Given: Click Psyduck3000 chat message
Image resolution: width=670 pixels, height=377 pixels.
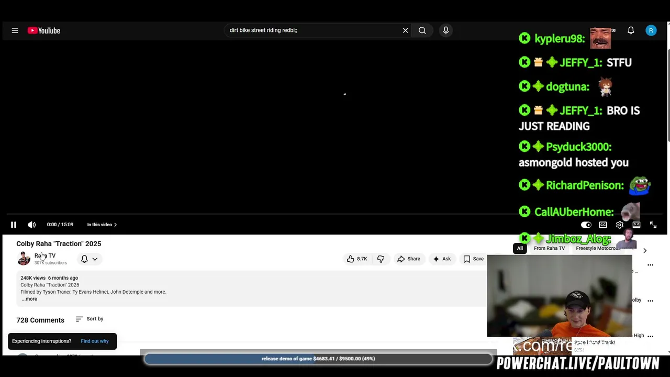Looking at the screenshot, I should 574,154.
